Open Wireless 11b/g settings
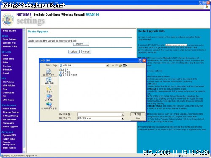 tap(10, 47)
